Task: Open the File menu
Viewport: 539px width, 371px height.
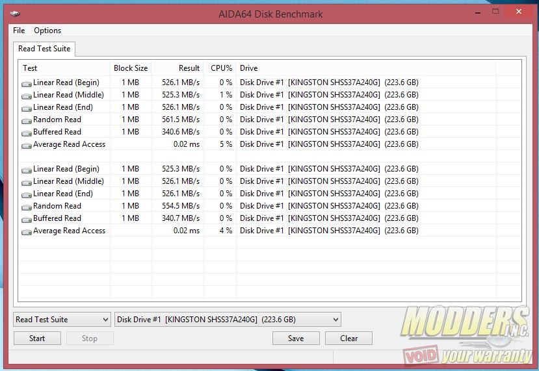Action: tap(19, 31)
